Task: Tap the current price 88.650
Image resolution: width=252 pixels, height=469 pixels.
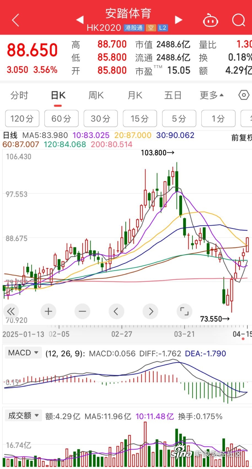Action: tap(32, 50)
